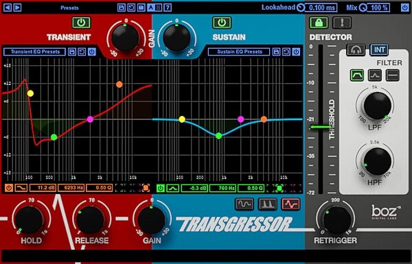The height and width of the screenshot is (264, 412).
Task: Open the Transient EQ Presets dropdown
Action: tap(35, 51)
